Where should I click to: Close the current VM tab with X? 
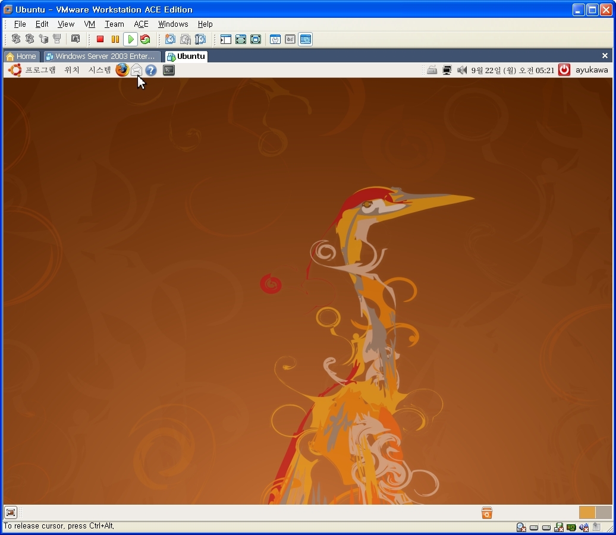tap(605, 56)
